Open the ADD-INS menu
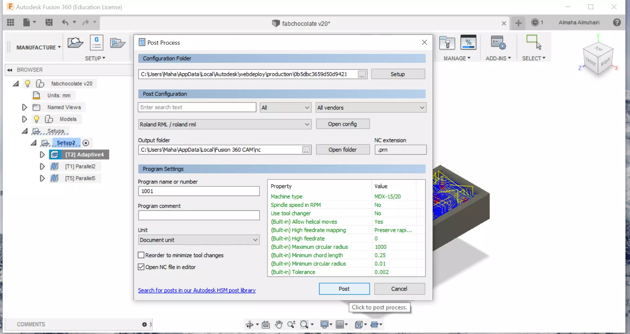This screenshot has height=334, width=630. point(498,58)
